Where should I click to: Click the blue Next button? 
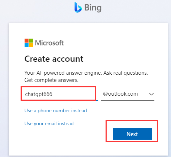tap(132, 134)
